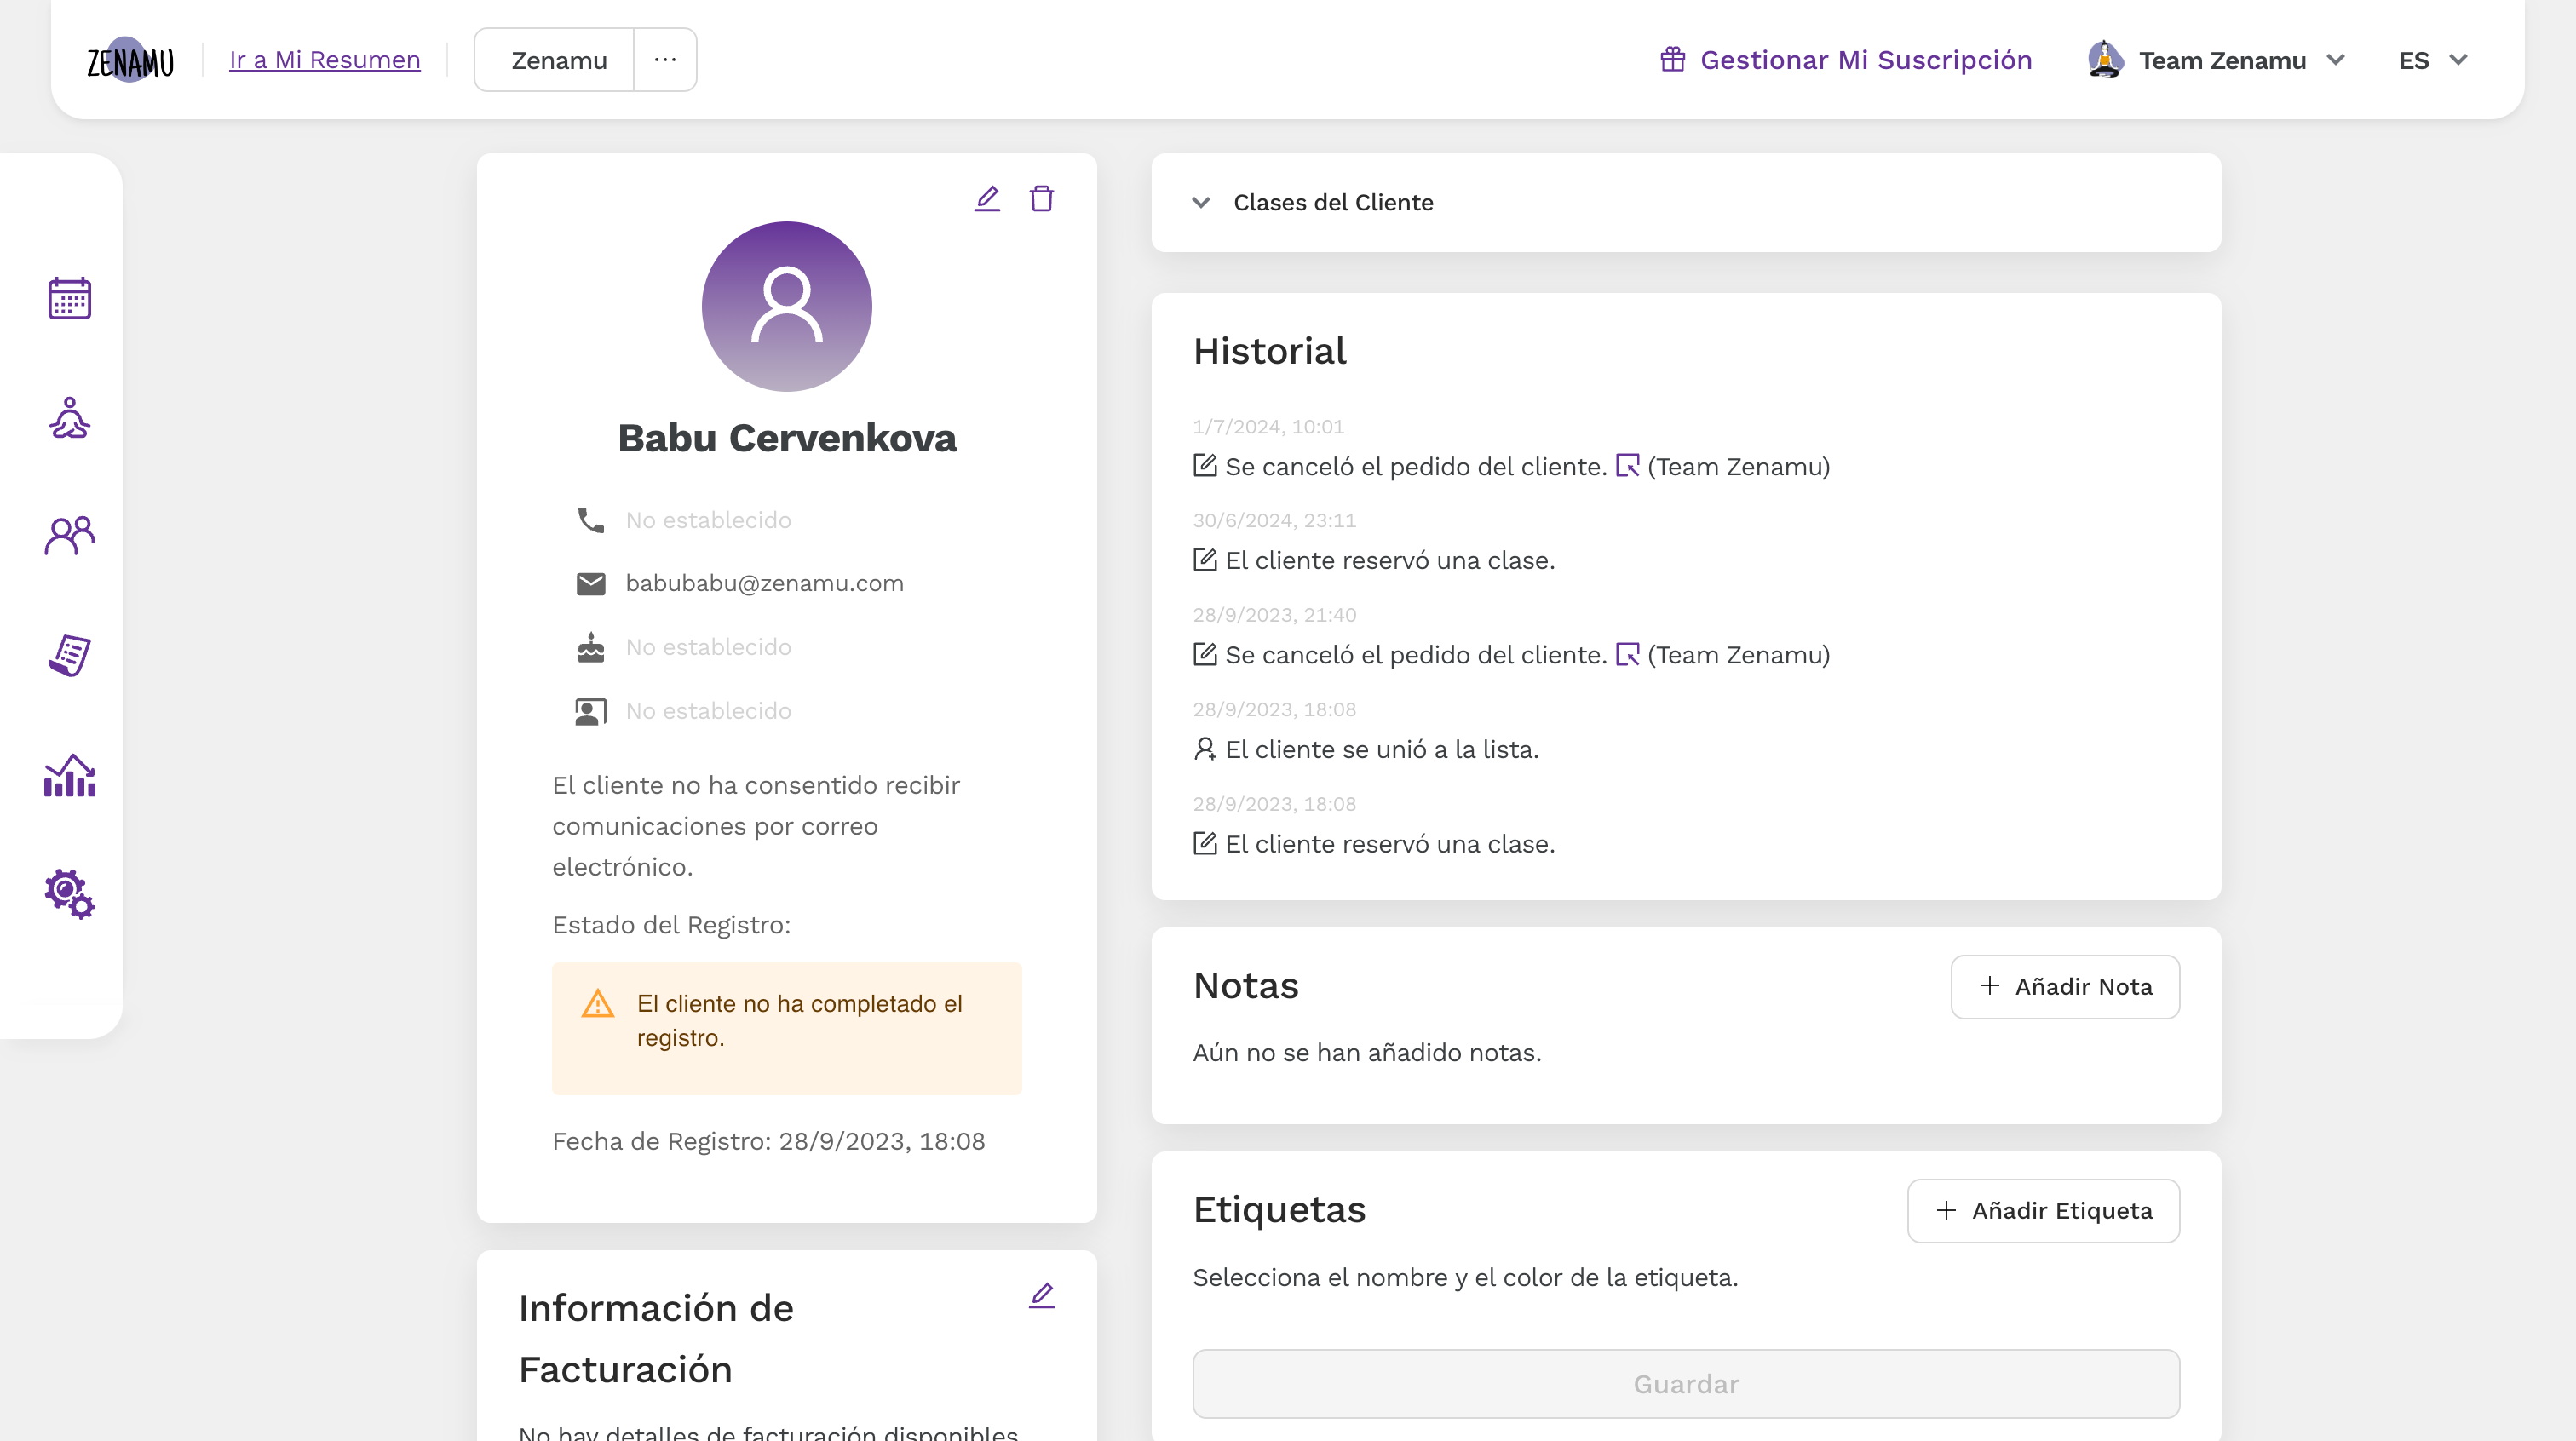Click Team Zenamu profile avatar
This screenshot has height=1441, width=2576.
pos(2105,60)
